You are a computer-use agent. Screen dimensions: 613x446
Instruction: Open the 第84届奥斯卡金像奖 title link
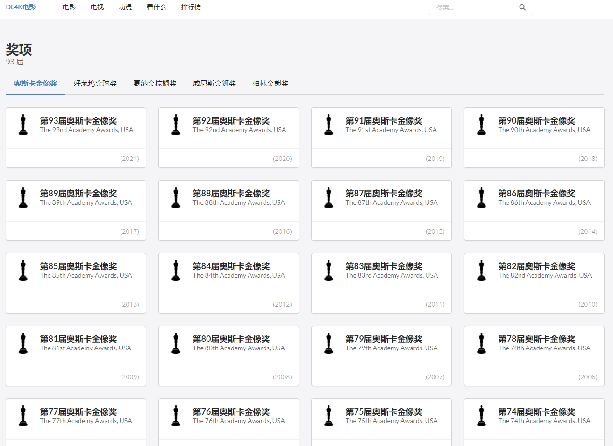[231, 266]
